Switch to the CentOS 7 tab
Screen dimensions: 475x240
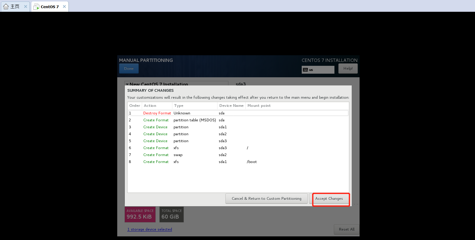pyautogui.click(x=50, y=7)
